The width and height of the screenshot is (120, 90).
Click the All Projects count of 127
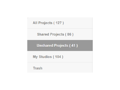59,23
